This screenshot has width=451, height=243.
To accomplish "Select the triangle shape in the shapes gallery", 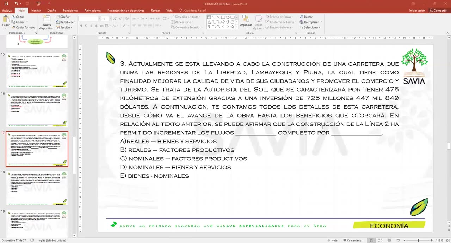I will click(x=209, y=22).
